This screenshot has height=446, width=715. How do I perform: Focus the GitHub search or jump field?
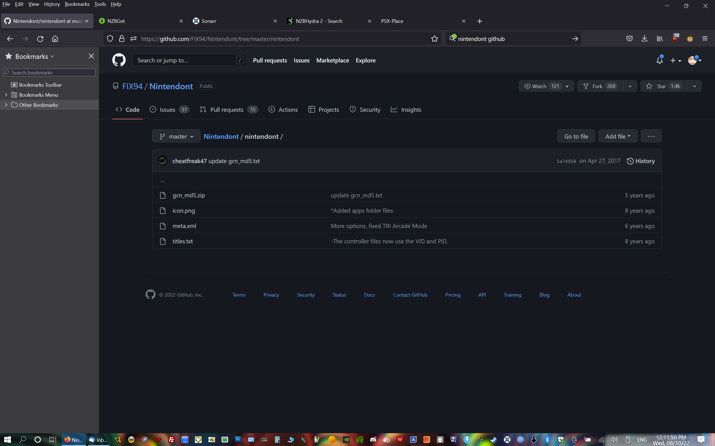click(x=189, y=60)
